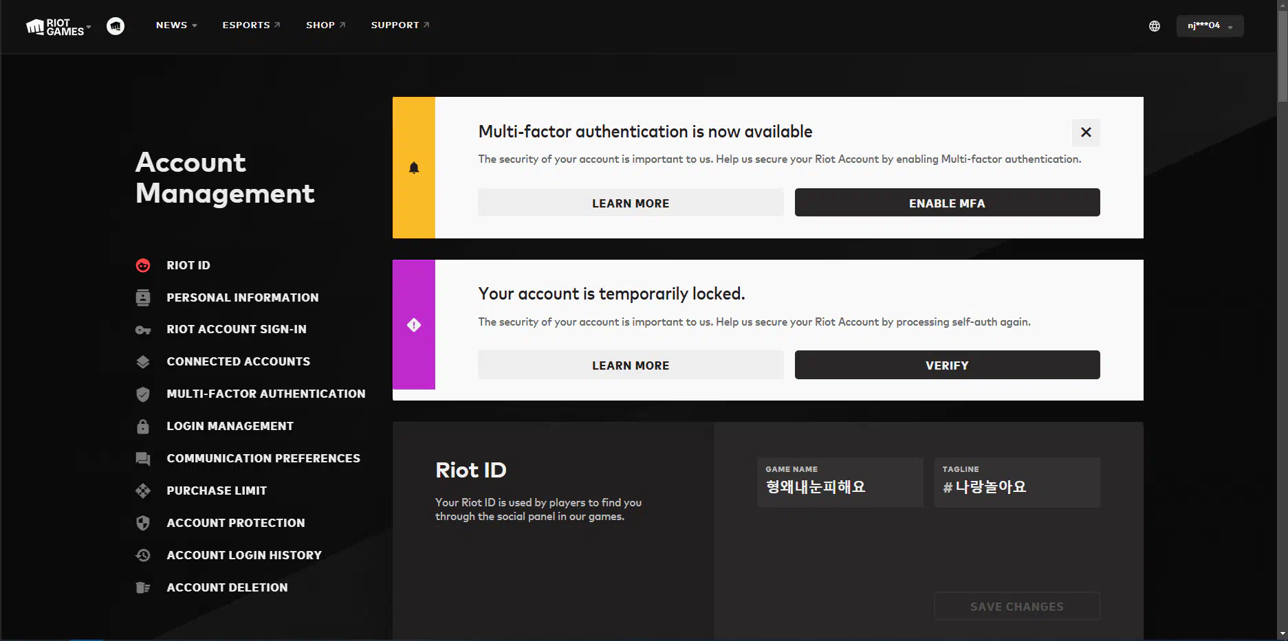Click the Riot Account Sign-In key icon

[143, 330]
